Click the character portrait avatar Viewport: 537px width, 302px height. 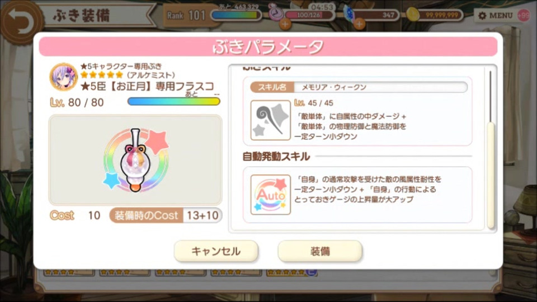63,77
